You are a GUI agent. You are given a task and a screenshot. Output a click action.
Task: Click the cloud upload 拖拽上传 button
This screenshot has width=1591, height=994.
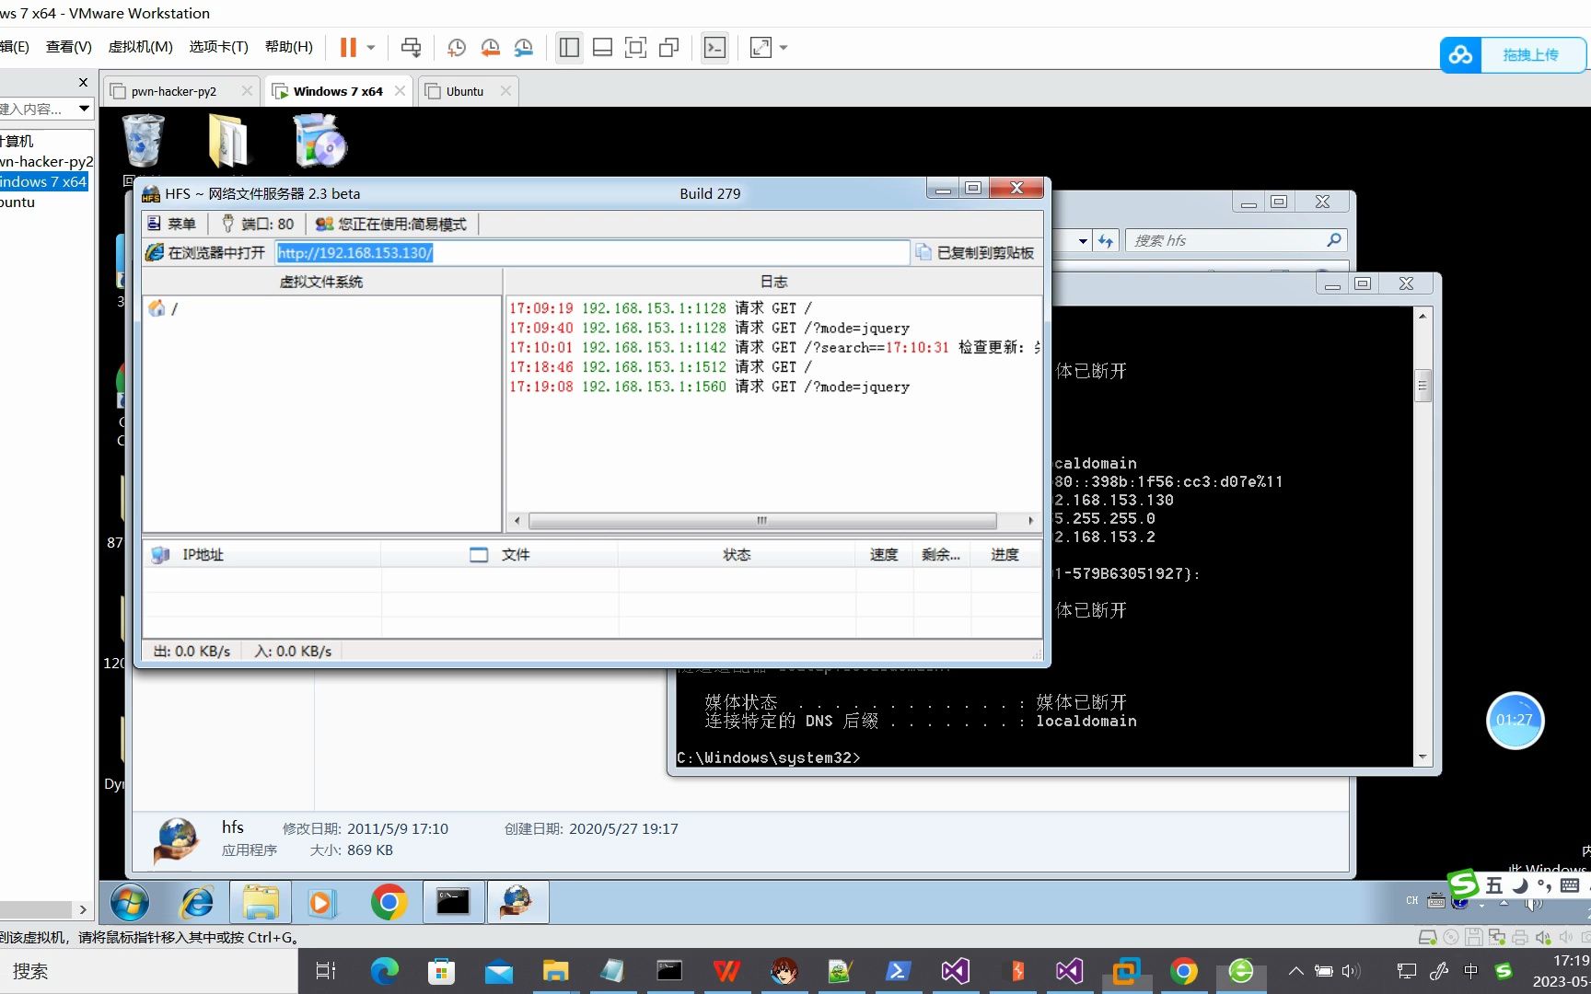(1513, 55)
